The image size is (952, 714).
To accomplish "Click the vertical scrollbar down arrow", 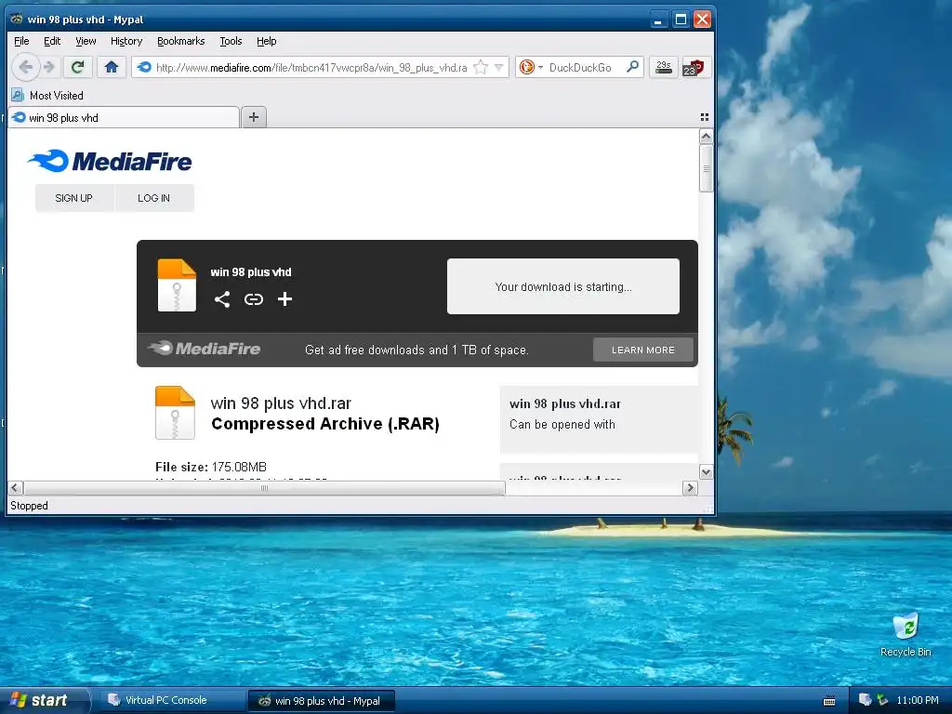I will [706, 471].
